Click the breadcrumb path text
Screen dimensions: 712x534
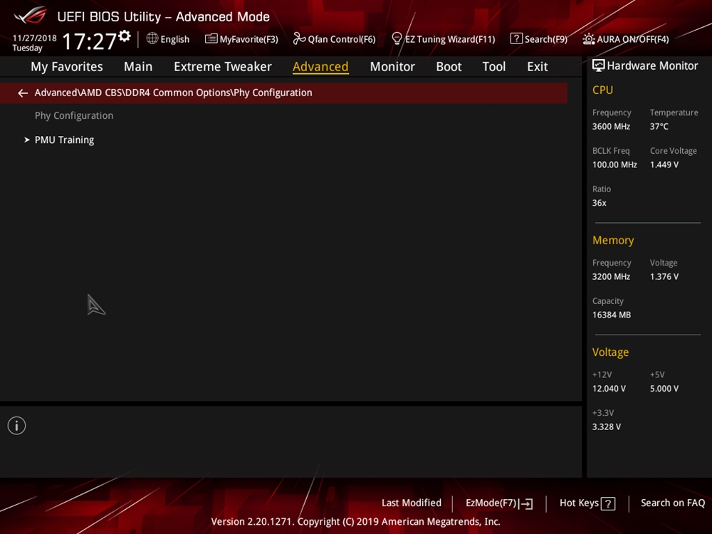point(173,93)
